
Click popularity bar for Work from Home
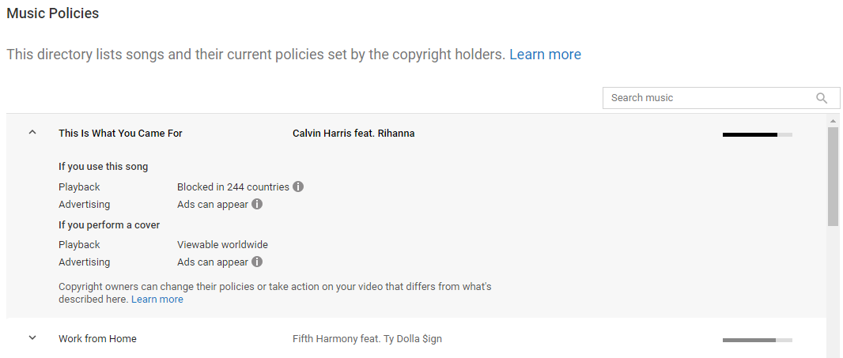757,341
